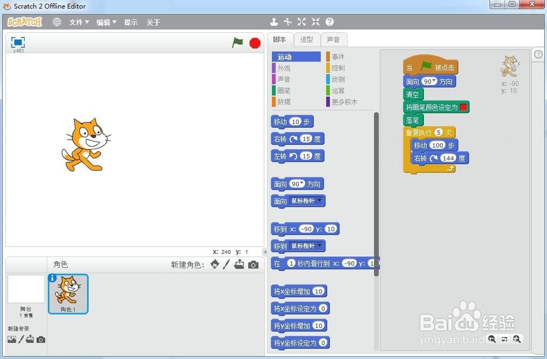Open the 文件 menu
This screenshot has width=547, height=359.
79,22
